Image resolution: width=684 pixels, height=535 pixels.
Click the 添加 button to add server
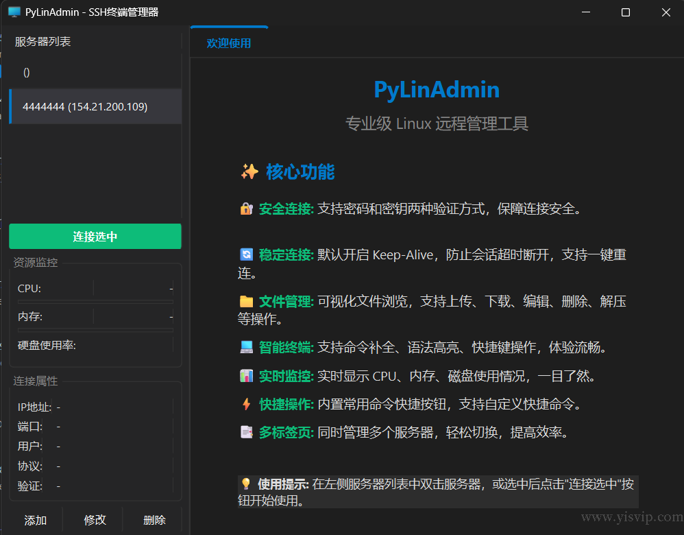point(36,520)
